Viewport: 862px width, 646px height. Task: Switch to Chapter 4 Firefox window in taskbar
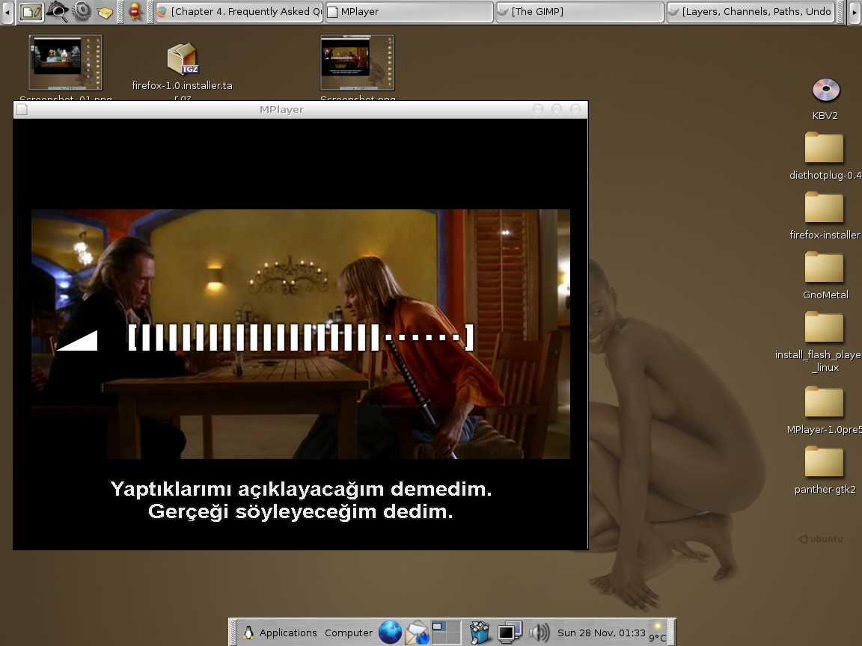239,12
